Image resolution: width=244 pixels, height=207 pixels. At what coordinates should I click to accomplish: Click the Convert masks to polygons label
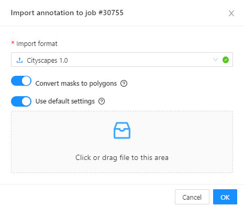pyautogui.click(x=76, y=84)
